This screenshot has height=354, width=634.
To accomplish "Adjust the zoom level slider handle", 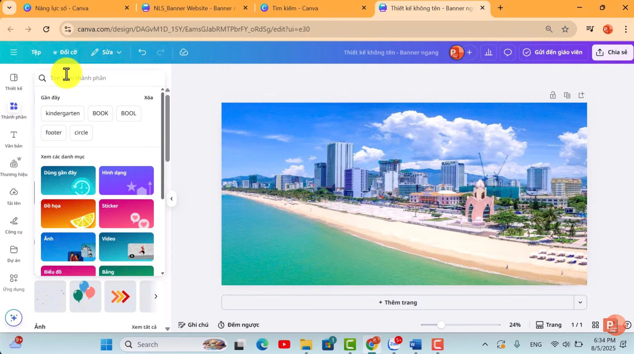I will pos(441,325).
